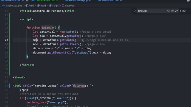Click comment '//verifica se a sessão foi iniciada'
This screenshot has height=107, width=191.
tap(49, 94)
